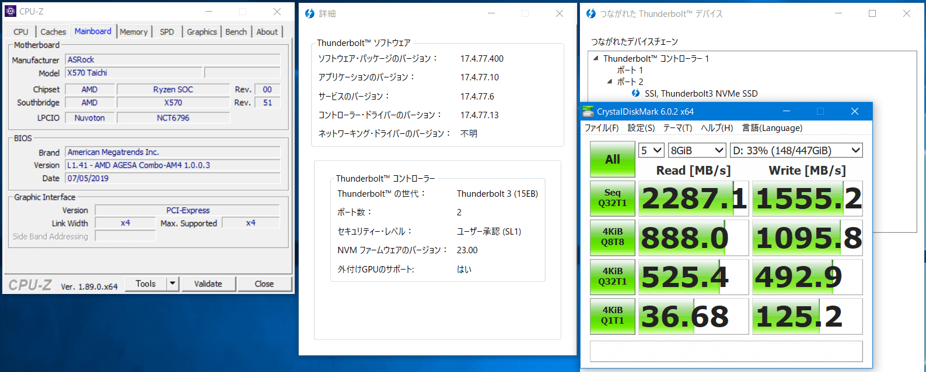The width and height of the screenshot is (926, 372).
Task: Open the テーマ(T) menu
Action: pos(677,128)
